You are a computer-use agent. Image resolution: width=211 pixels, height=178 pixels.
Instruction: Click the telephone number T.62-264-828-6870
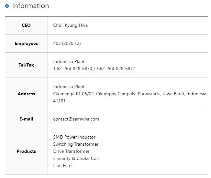coord(73,68)
